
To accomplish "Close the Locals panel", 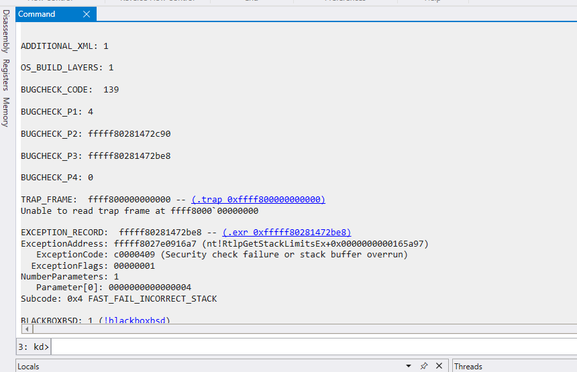I will (439, 366).
